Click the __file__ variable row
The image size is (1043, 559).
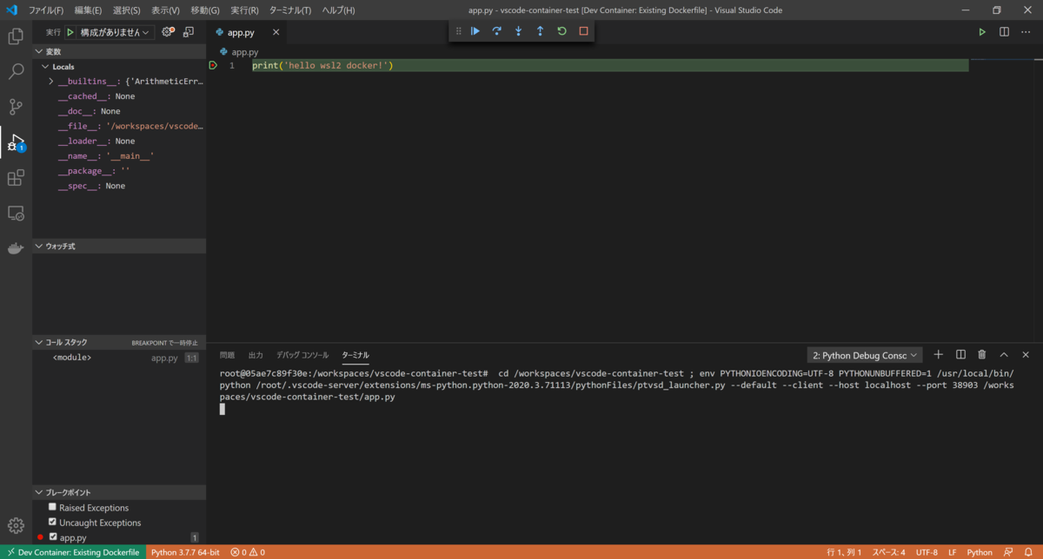[119, 126]
